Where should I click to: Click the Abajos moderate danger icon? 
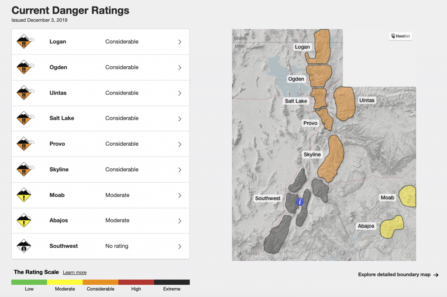24,221
